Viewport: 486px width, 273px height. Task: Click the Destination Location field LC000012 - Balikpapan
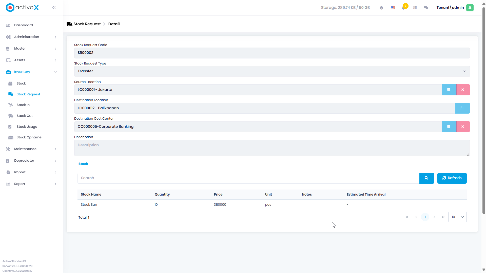click(265, 108)
